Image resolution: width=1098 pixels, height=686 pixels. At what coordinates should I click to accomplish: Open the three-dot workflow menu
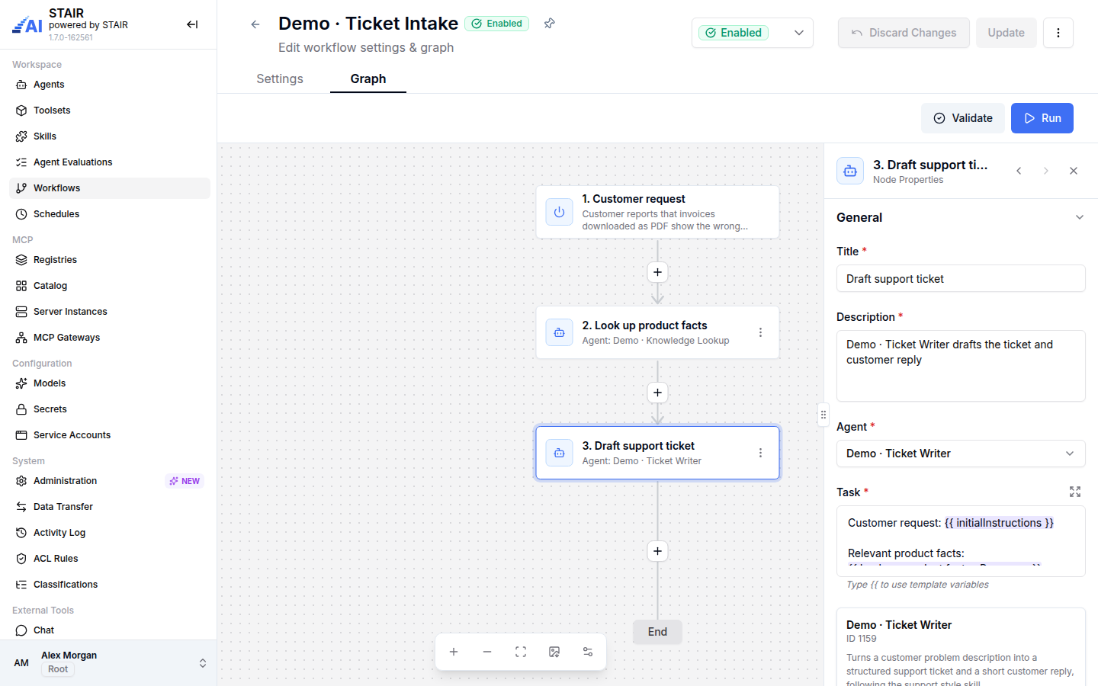click(1058, 33)
